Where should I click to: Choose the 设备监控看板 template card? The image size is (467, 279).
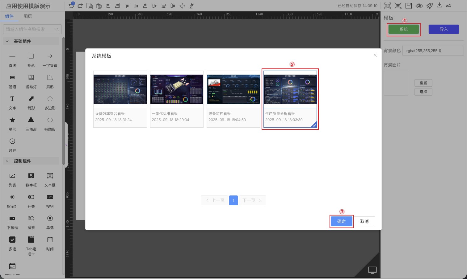233,99
